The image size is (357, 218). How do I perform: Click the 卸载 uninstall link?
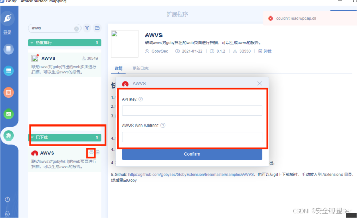[265, 51]
